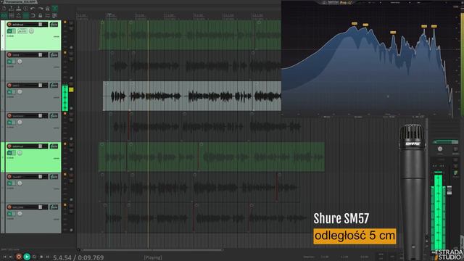This screenshot has width=464, height=261.
Task: Arm the seventh track for recording
Action: pyautogui.click(x=9, y=207)
